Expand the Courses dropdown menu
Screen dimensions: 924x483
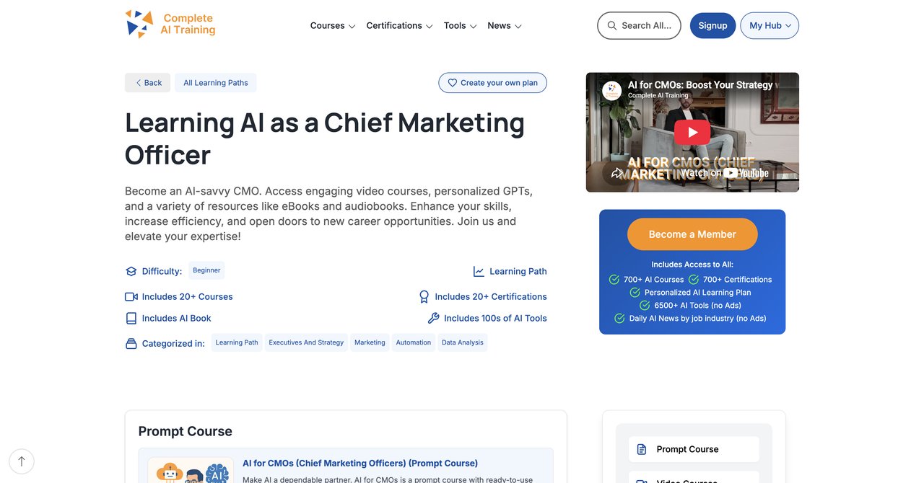pyautogui.click(x=333, y=25)
